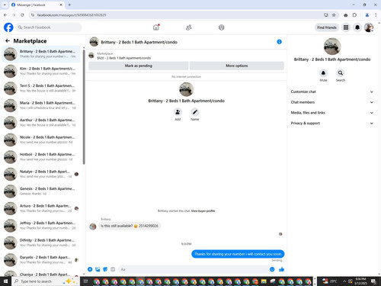Screen dimensions: 381x286
Task: Open the Nicole conversation
Action: point(41,140)
